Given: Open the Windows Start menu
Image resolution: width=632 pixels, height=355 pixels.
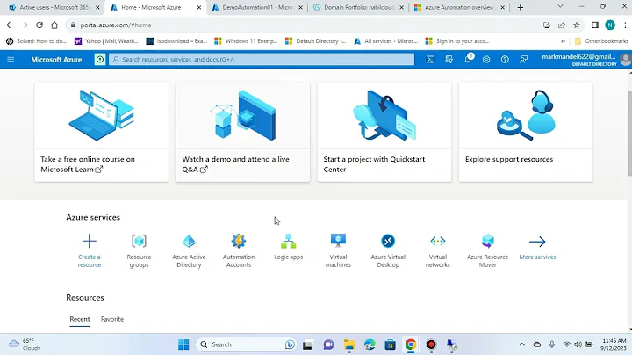Looking at the screenshot, I should tap(183, 344).
